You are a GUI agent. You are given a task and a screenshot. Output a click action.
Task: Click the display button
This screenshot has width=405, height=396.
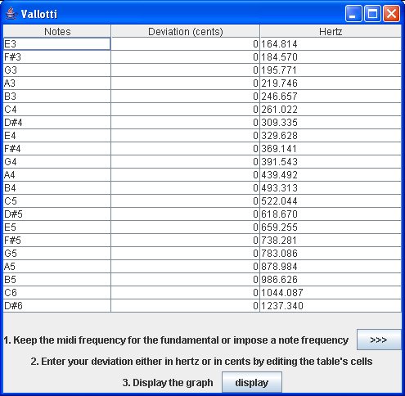252,382
